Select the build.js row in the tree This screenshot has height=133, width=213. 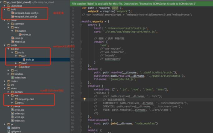(x=35, y=59)
